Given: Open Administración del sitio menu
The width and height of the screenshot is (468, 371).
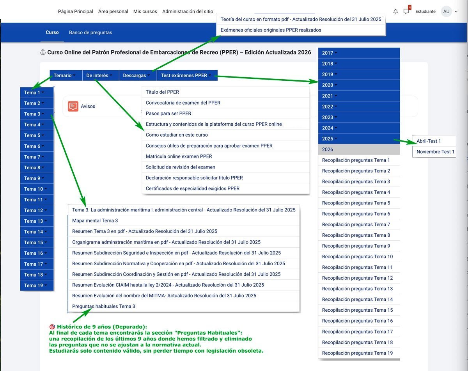Looking at the screenshot, I should coord(188,11).
